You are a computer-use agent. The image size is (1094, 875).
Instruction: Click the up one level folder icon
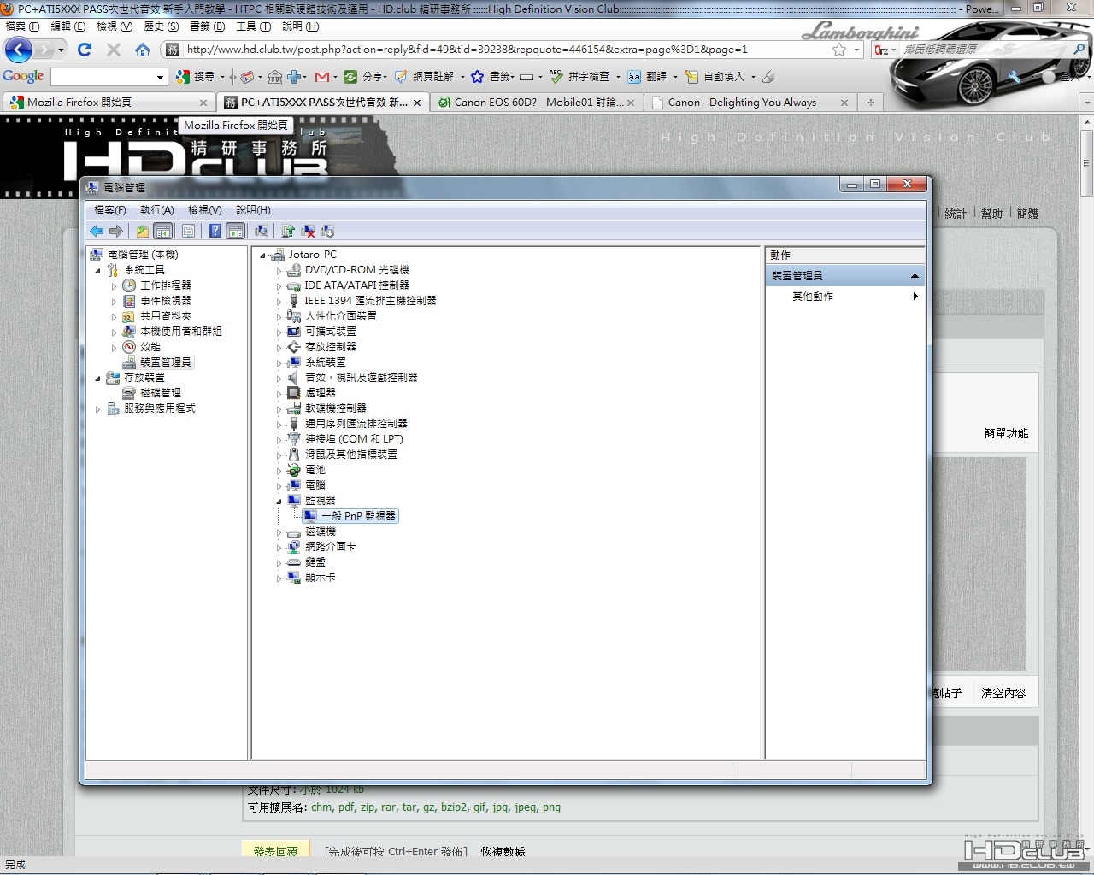(143, 231)
